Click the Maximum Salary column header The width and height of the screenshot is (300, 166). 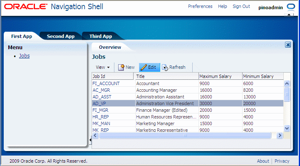point(221,76)
